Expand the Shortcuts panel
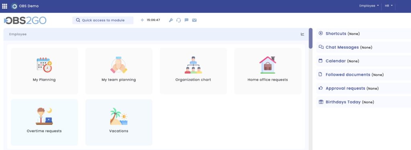This screenshot has width=411, height=150. coord(364,34)
